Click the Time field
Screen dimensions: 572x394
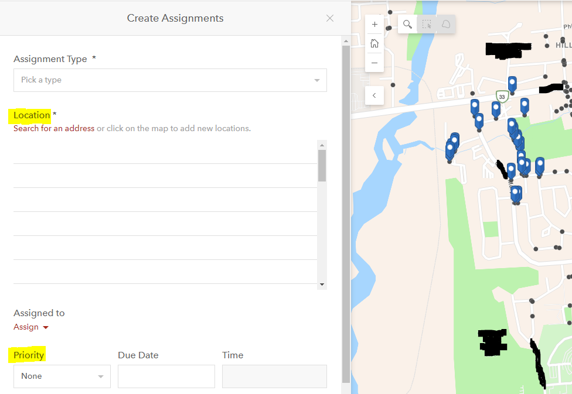coord(274,376)
